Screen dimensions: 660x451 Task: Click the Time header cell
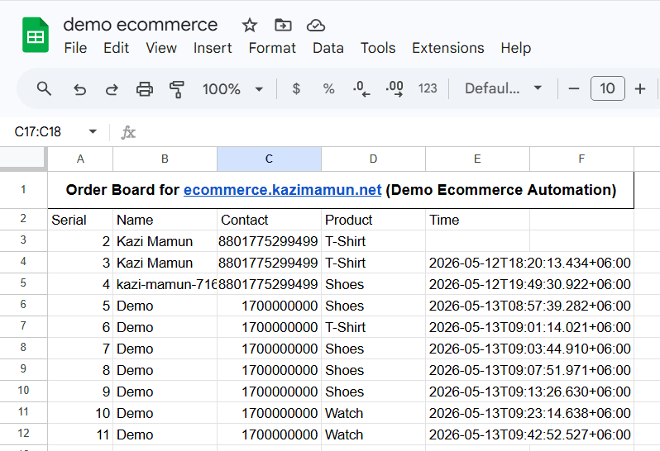pyautogui.click(x=477, y=220)
